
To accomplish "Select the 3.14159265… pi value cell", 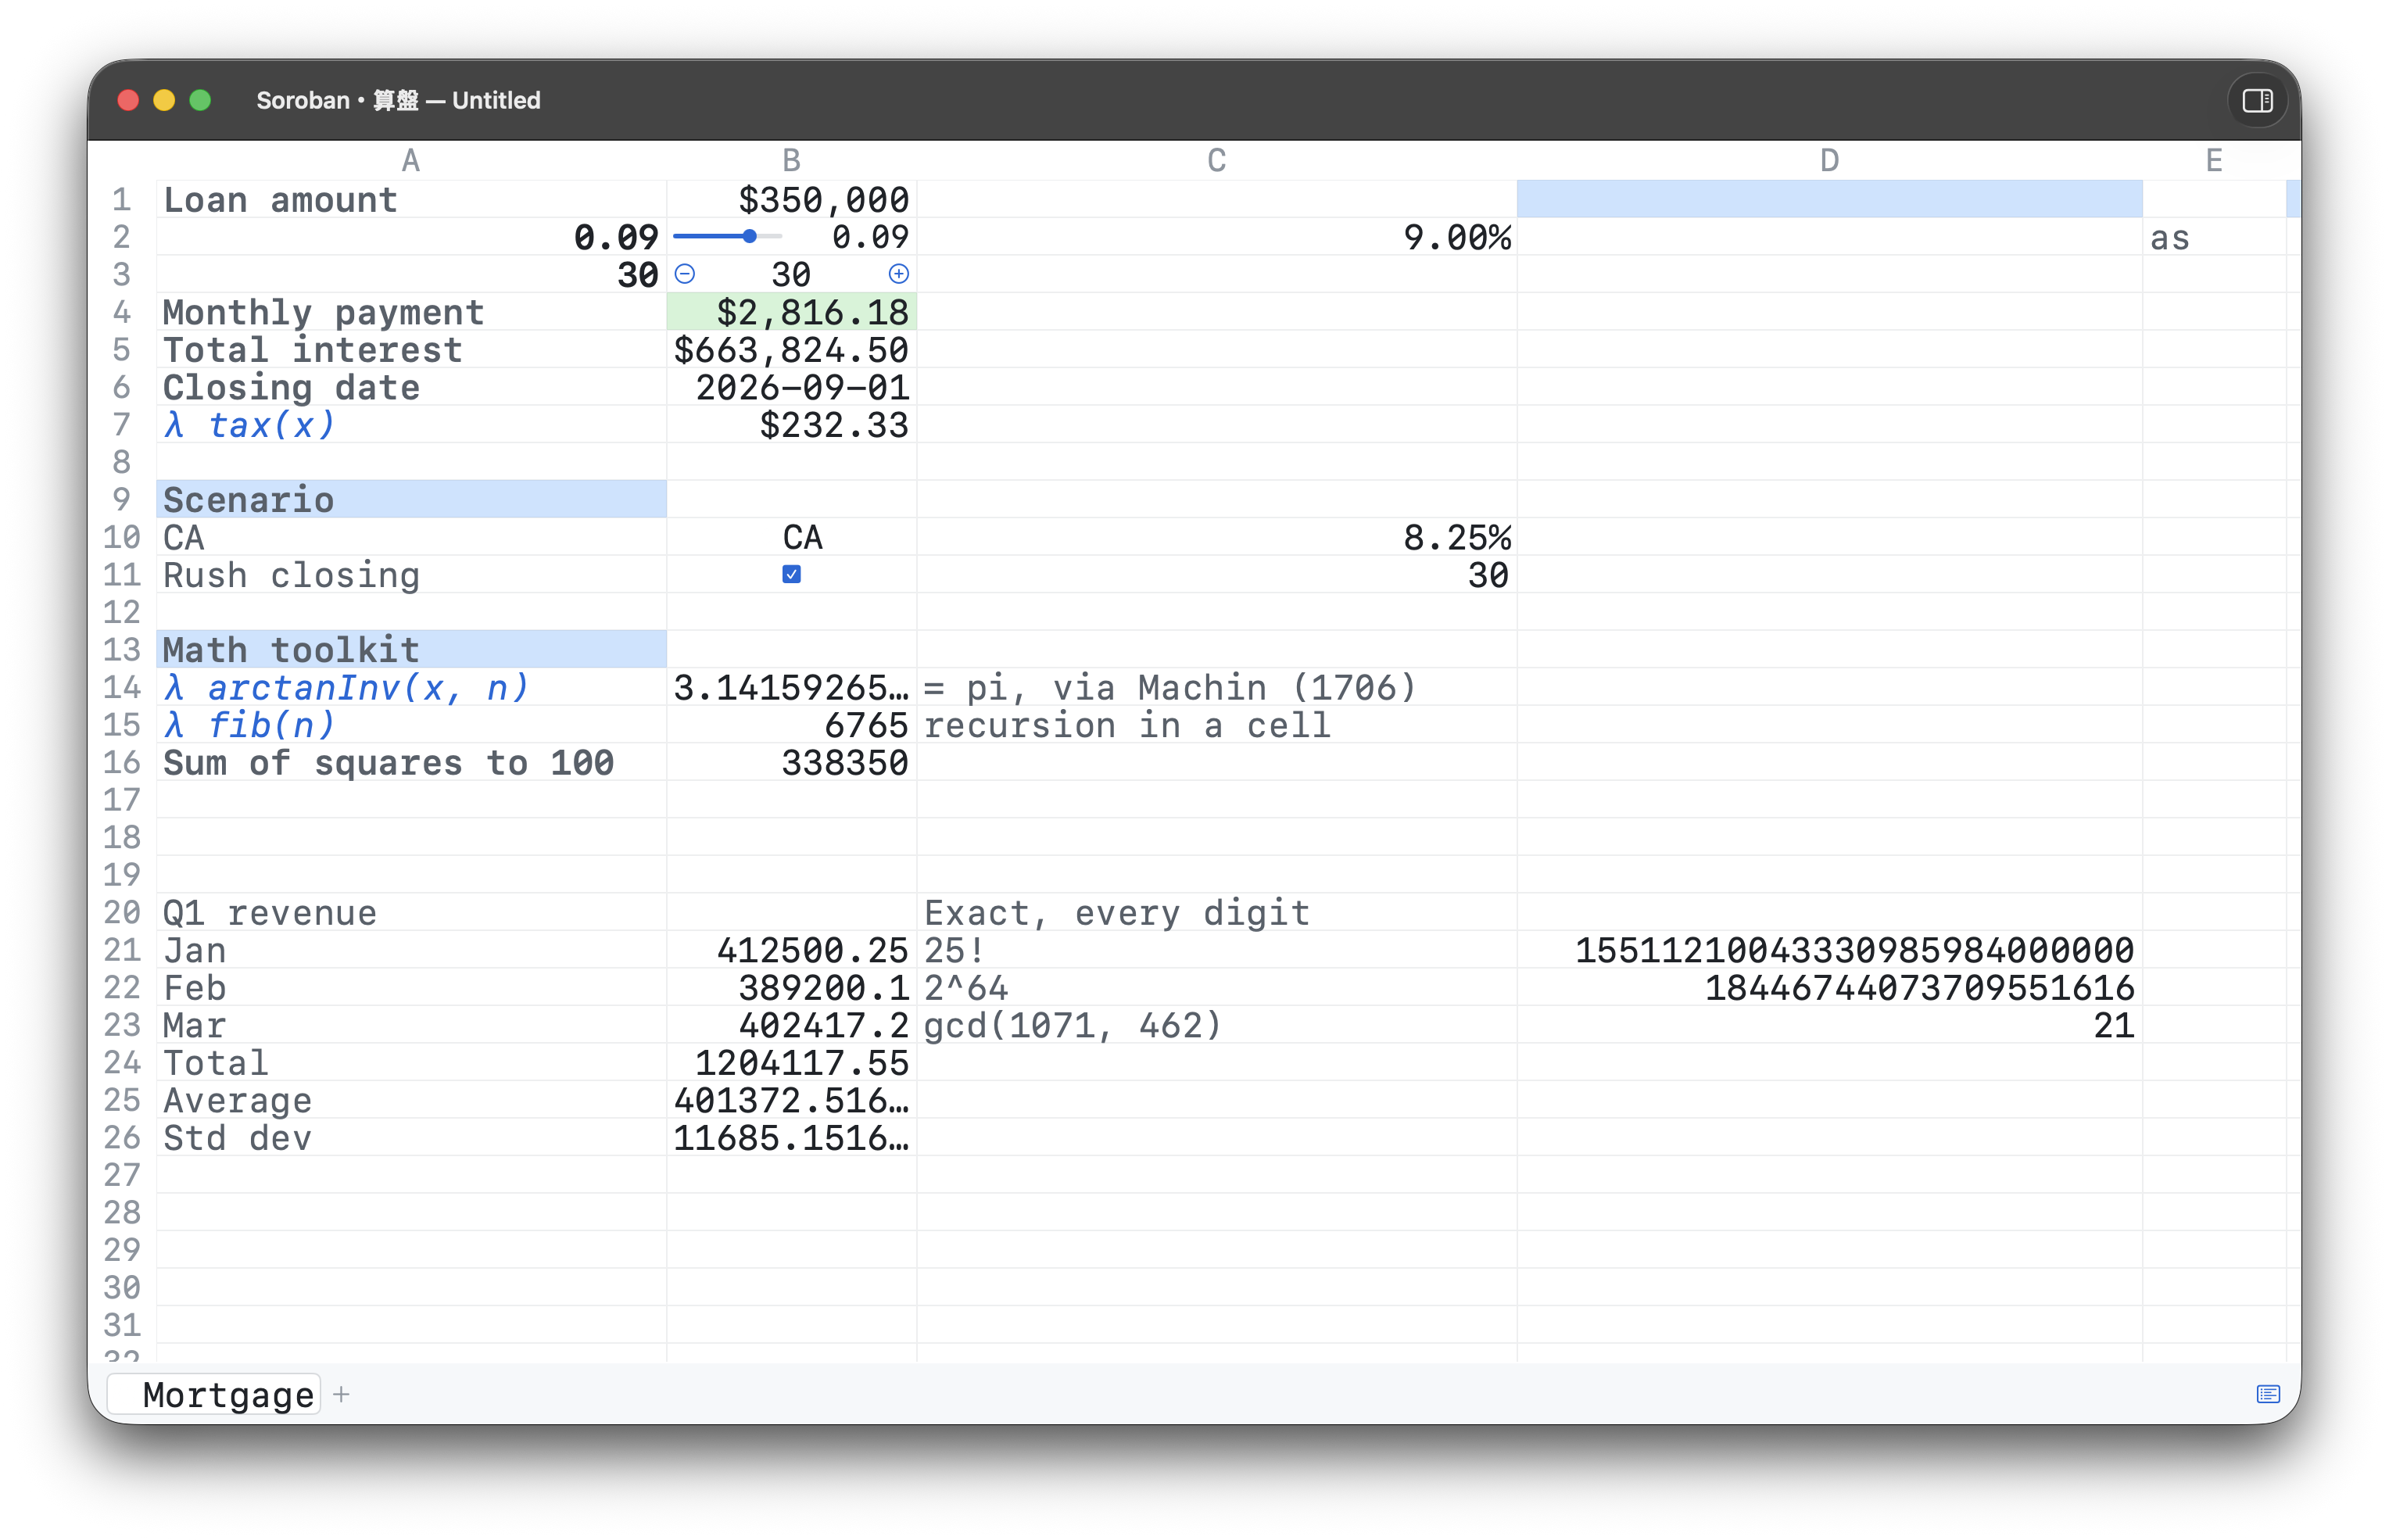I will (791, 687).
